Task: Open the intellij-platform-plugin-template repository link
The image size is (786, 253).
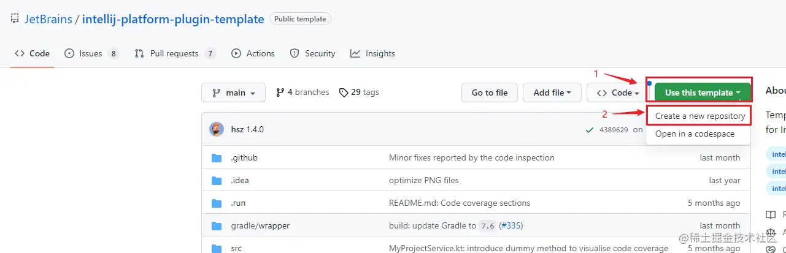Action: pos(173,19)
